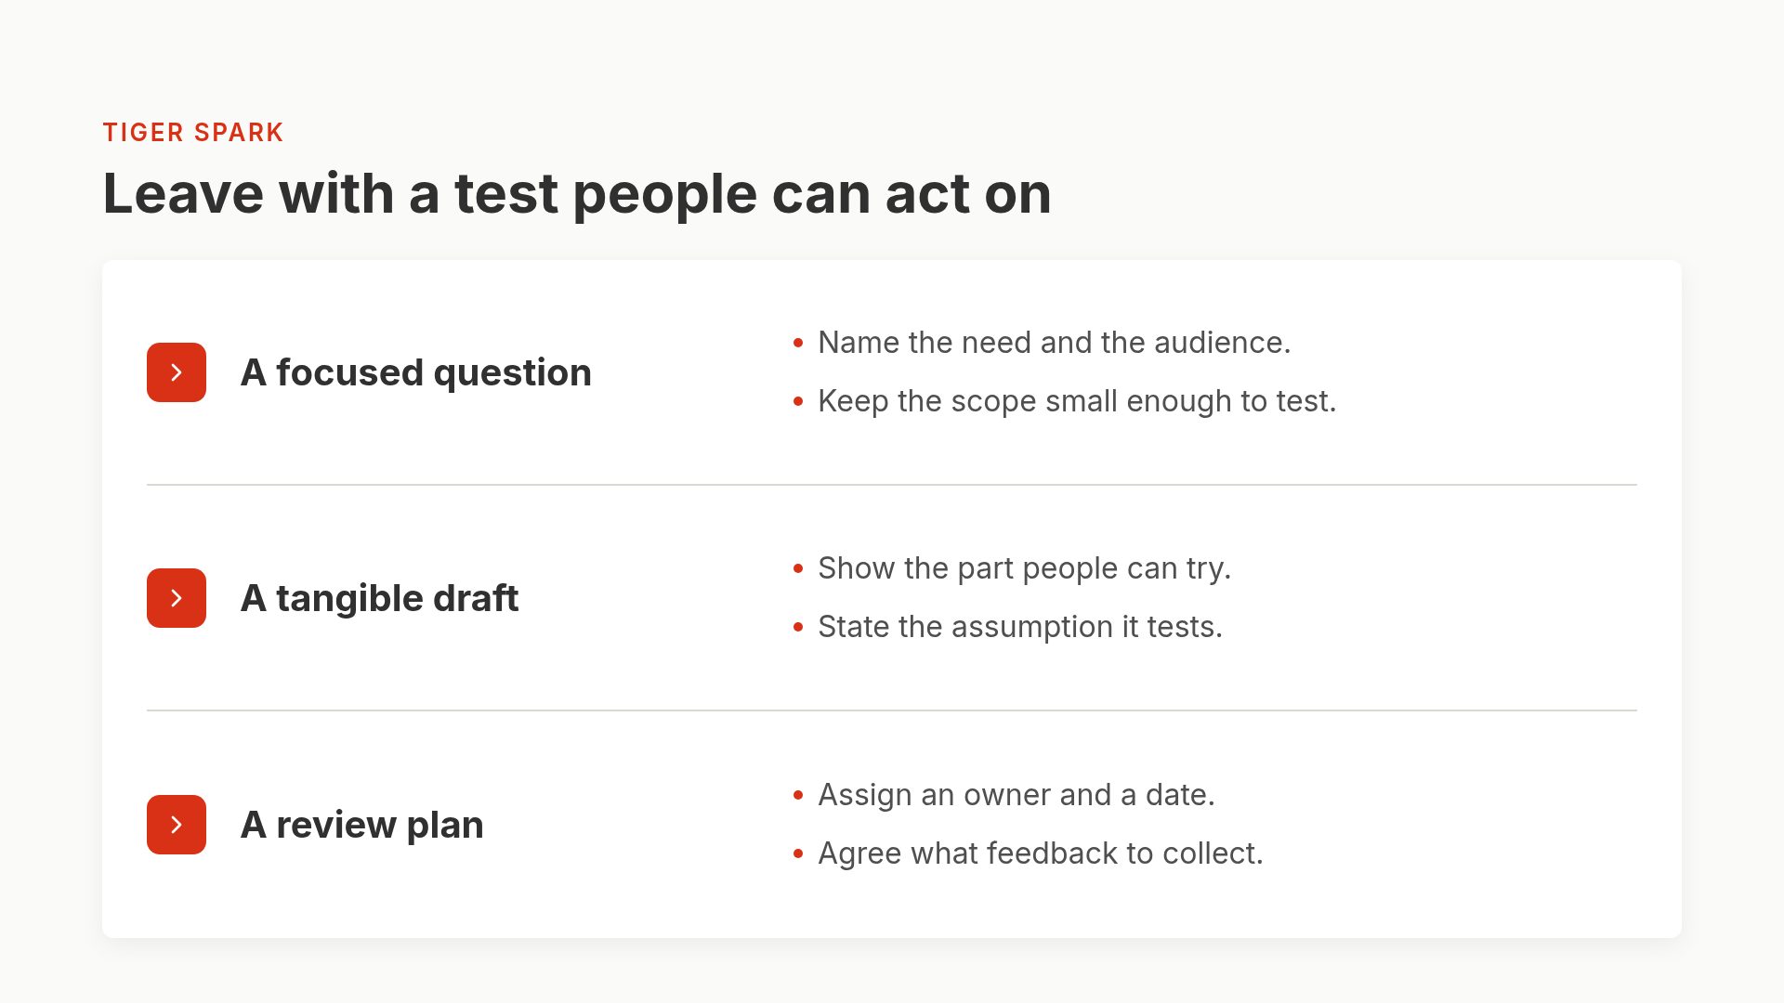Click red bullet dot before Keep the scope
This screenshot has height=1003, width=1784.
click(x=798, y=402)
